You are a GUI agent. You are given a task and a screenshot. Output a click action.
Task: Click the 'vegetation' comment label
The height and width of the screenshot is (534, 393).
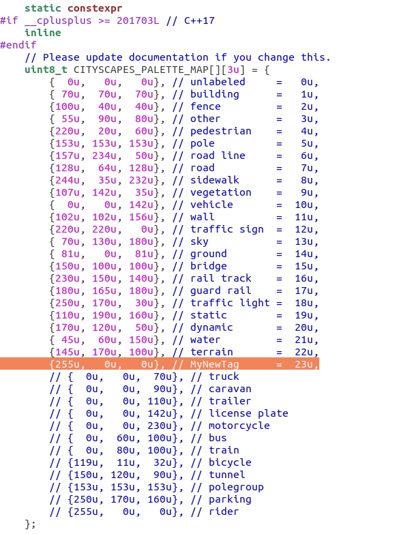tap(220, 192)
